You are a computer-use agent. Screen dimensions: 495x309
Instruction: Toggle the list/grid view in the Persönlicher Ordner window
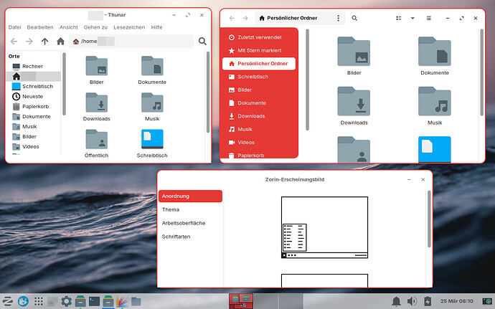point(397,18)
